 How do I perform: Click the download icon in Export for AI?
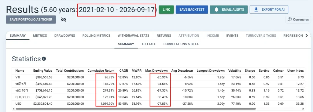pyautogui.click(x=256, y=9)
